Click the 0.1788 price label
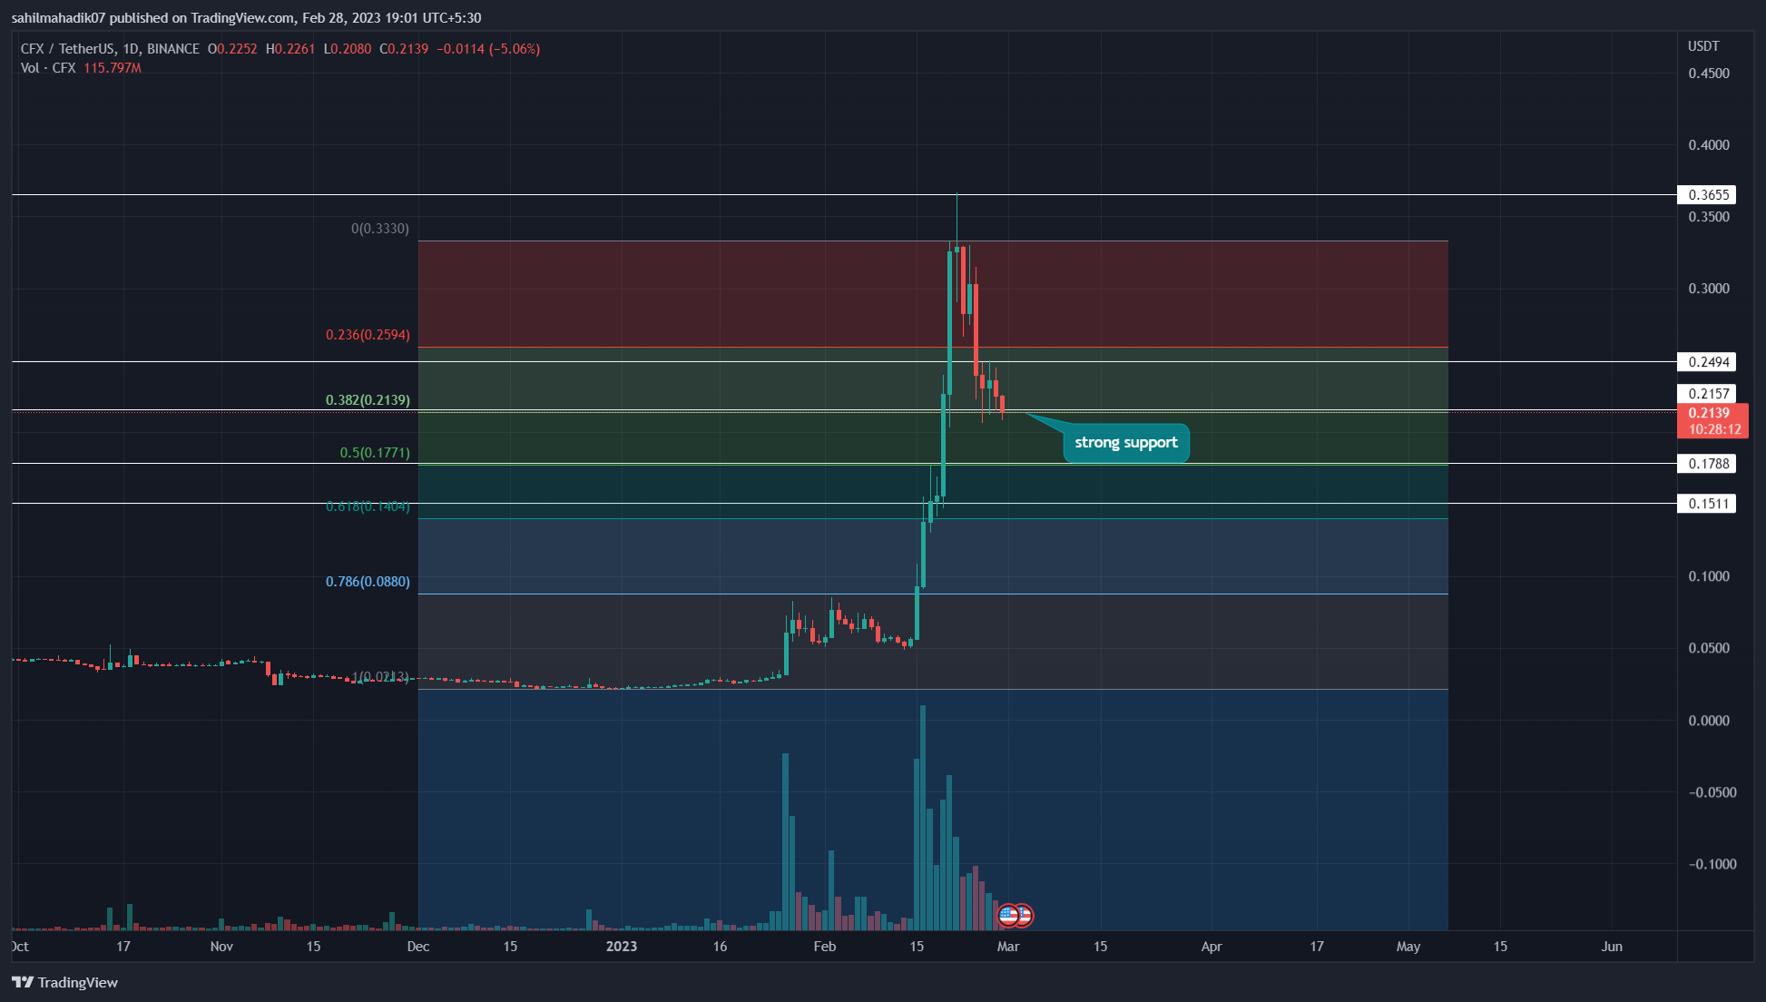This screenshot has width=1766, height=1002. [x=1706, y=464]
